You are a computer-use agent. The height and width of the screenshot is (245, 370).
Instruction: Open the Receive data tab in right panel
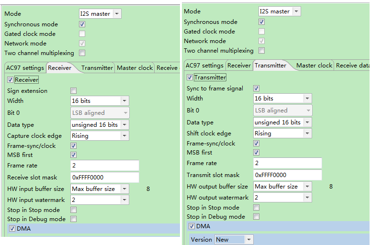(352, 66)
